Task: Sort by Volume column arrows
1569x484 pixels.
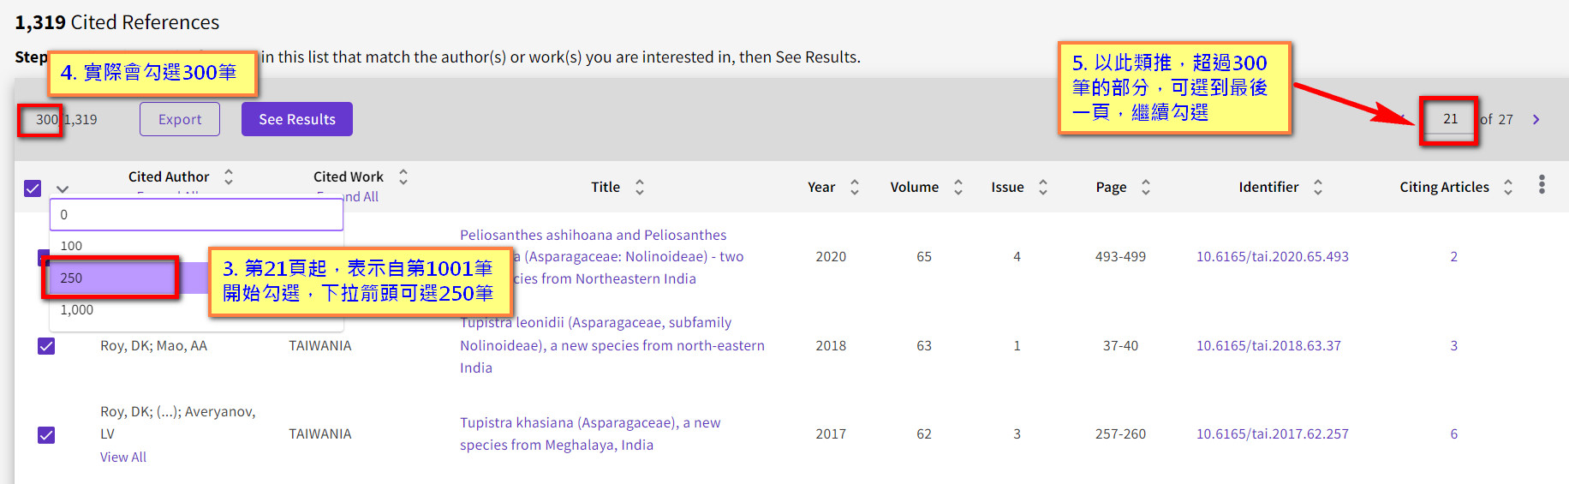Action: (x=958, y=187)
